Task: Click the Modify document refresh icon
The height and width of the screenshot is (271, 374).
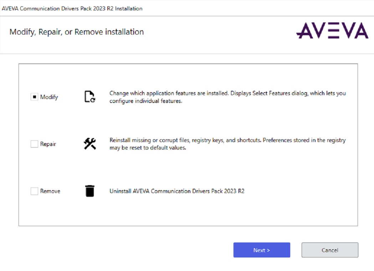Action: coord(90,97)
